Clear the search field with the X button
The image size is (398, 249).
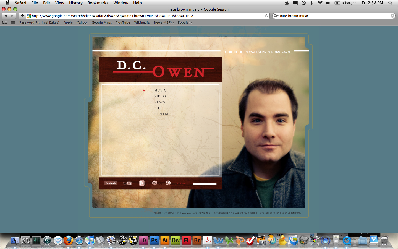[x=392, y=16]
